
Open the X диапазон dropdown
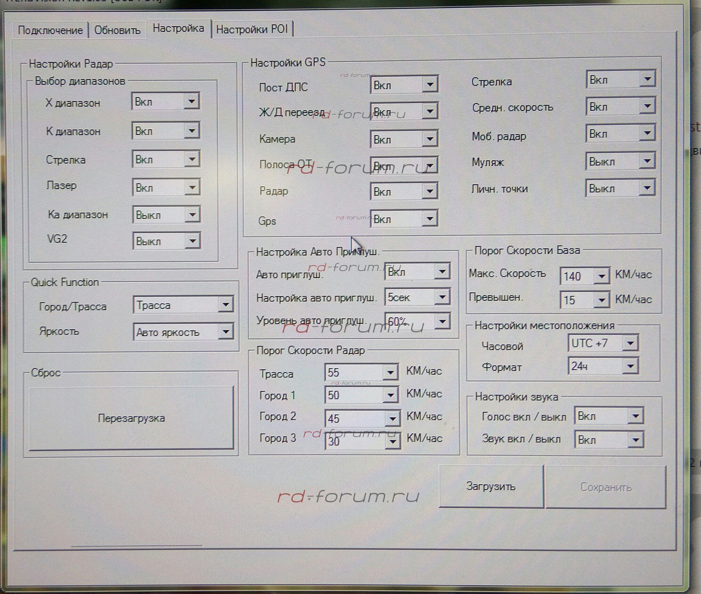point(191,102)
